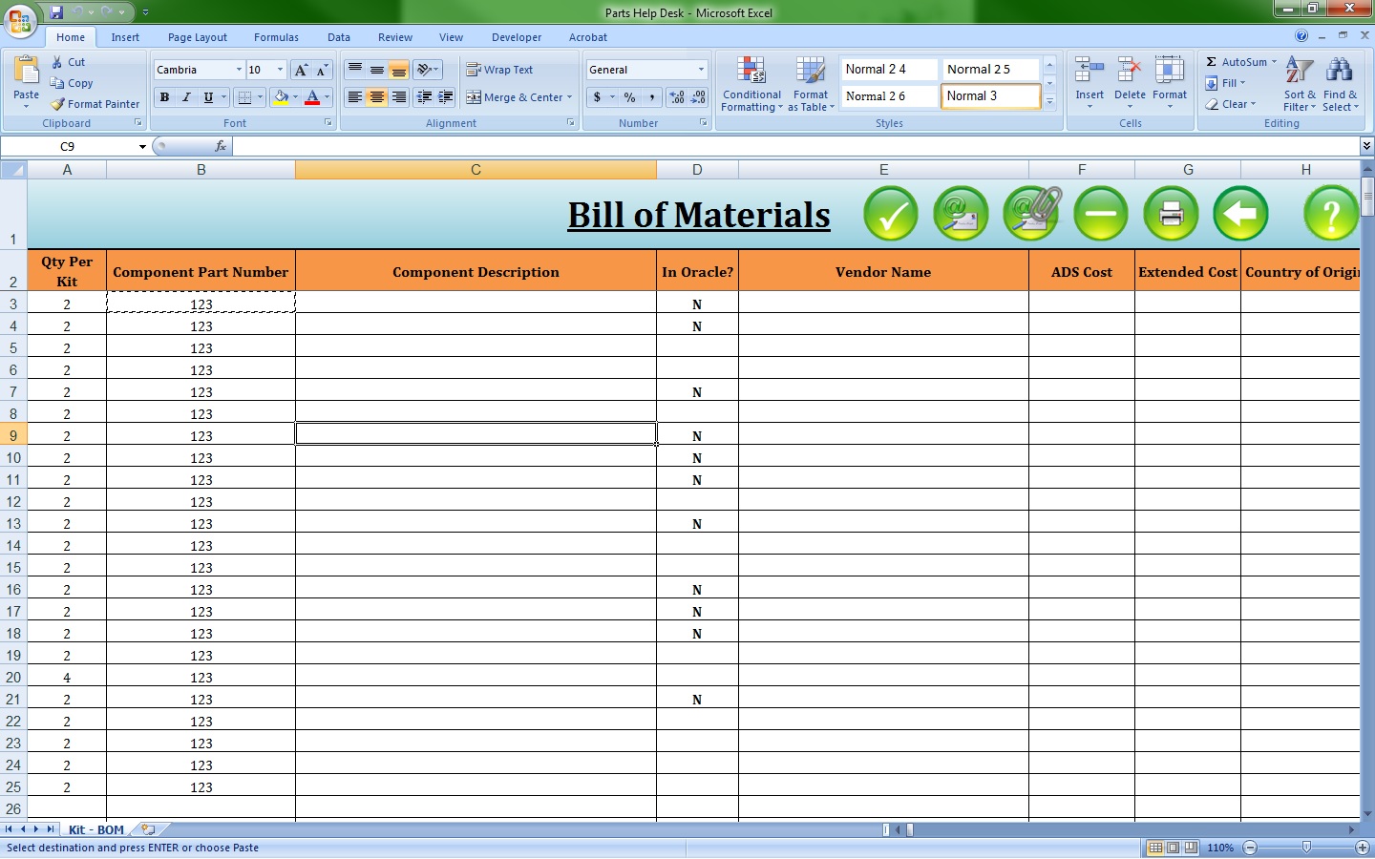Click the Format Painter tool
The width and height of the screenshot is (1375, 859).
95,104
